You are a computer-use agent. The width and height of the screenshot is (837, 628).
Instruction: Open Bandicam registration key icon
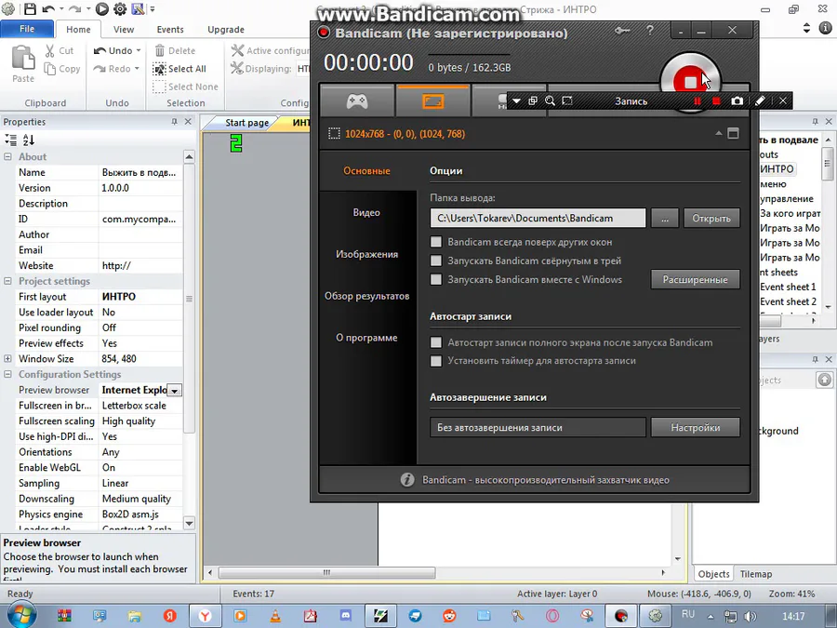[x=622, y=31]
